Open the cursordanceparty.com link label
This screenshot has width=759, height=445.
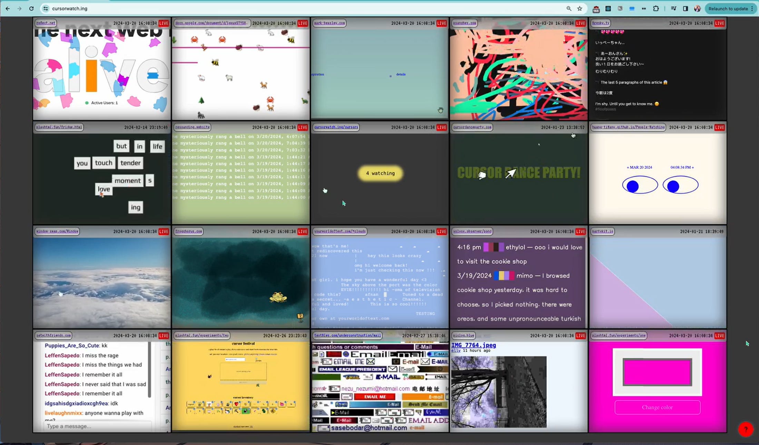[472, 127]
